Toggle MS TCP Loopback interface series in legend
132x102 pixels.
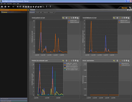[72, 69]
